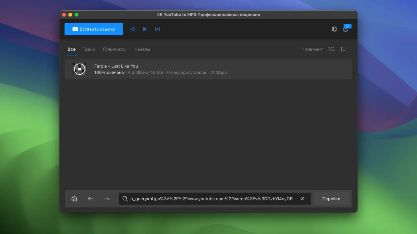Switch to the Треки tab
The image size is (417, 234).
[x=89, y=49]
